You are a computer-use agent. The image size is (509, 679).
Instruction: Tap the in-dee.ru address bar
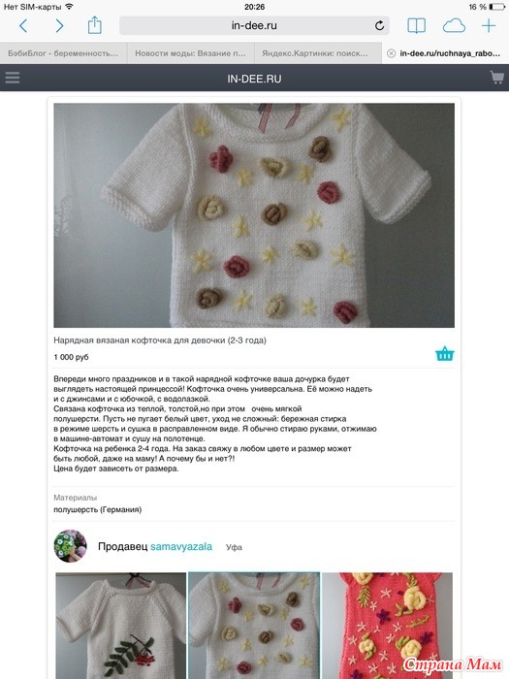point(254,25)
